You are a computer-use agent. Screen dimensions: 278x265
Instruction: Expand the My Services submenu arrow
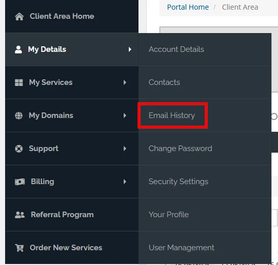click(125, 82)
